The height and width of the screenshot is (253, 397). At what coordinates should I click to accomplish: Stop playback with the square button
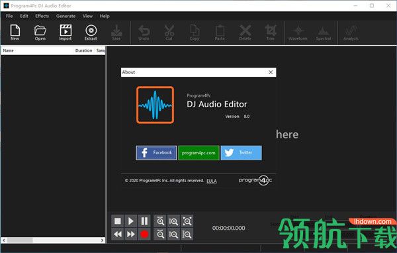(118, 221)
